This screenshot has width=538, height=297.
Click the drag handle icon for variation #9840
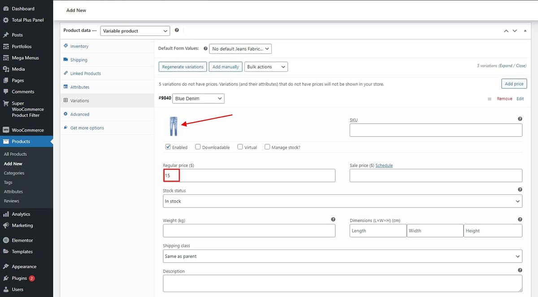pyautogui.click(x=490, y=99)
